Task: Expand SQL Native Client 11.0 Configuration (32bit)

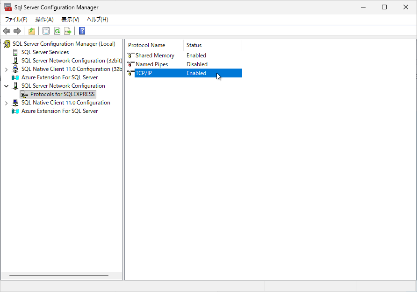Action: coord(6,69)
